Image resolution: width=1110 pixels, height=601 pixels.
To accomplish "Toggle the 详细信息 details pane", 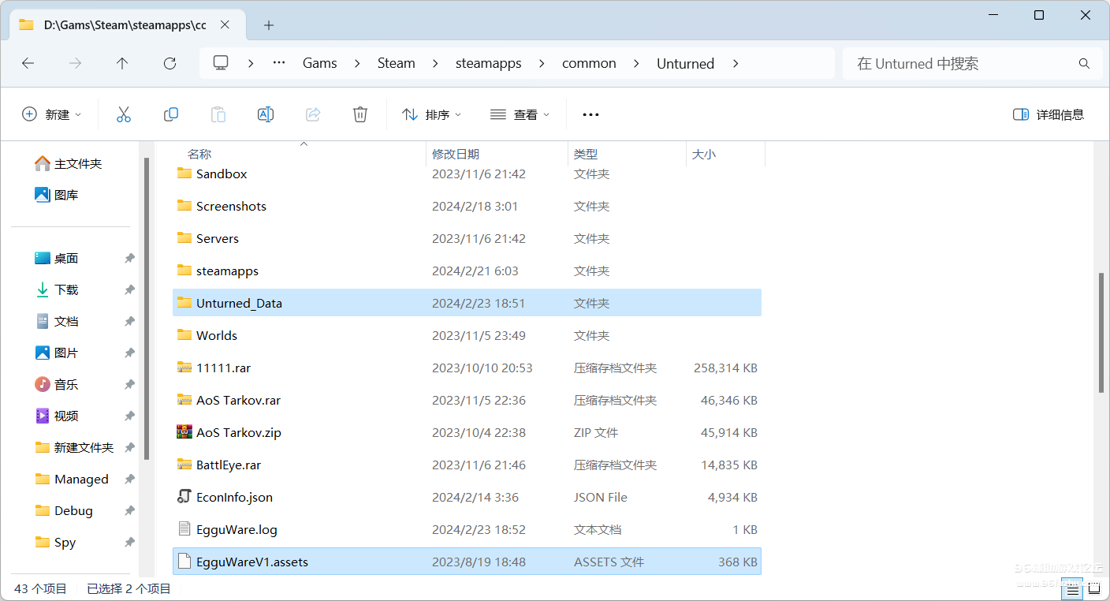I will point(1049,114).
